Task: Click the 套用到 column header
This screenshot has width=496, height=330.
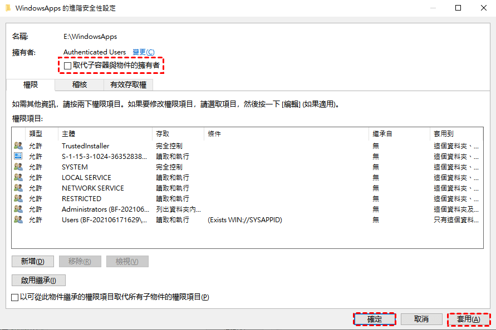Action: [x=456, y=133]
